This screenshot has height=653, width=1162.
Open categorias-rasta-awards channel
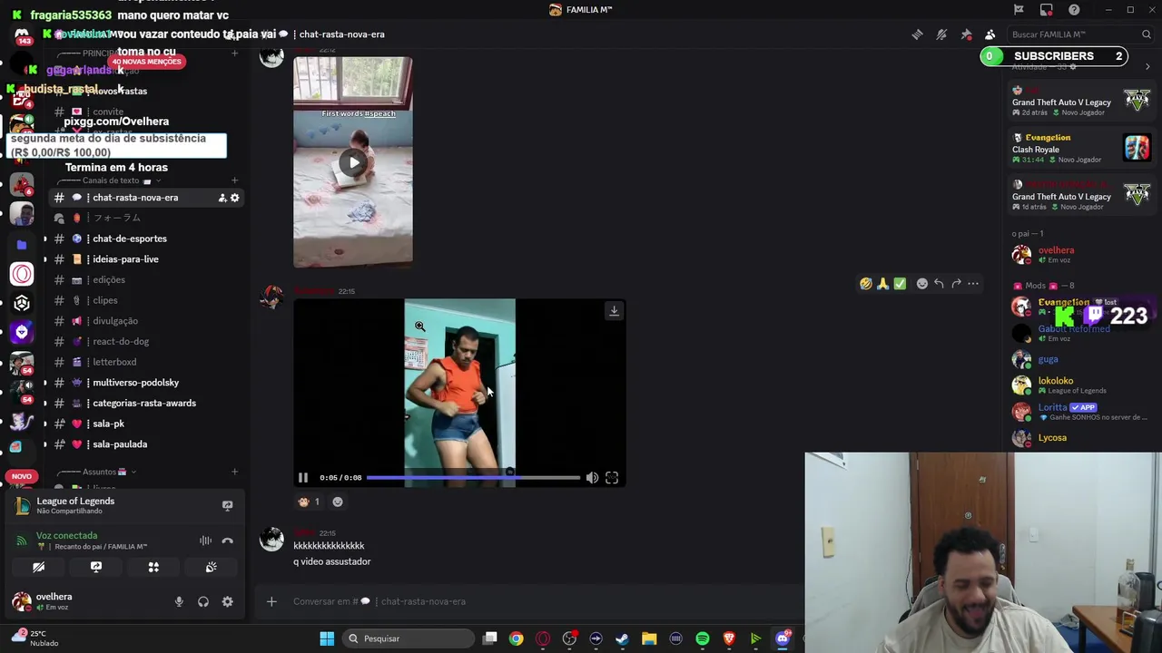click(145, 403)
